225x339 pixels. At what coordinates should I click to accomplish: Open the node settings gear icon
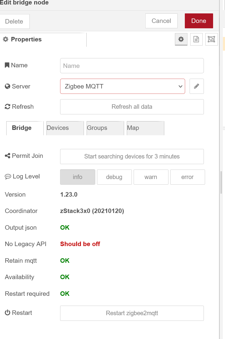(x=181, y=39)
